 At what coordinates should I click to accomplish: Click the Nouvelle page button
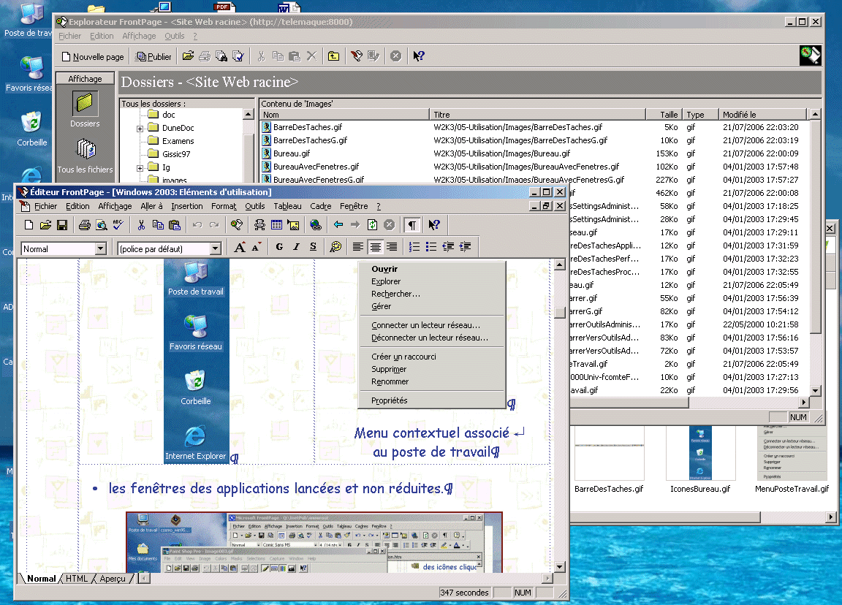coord(92,56)
